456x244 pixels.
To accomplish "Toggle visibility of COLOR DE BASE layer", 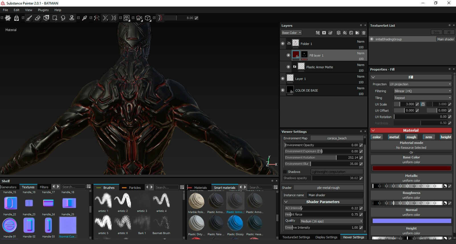I will [283, 90].
